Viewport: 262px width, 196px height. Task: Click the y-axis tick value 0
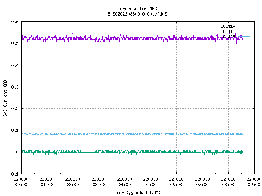click(17, 152)
